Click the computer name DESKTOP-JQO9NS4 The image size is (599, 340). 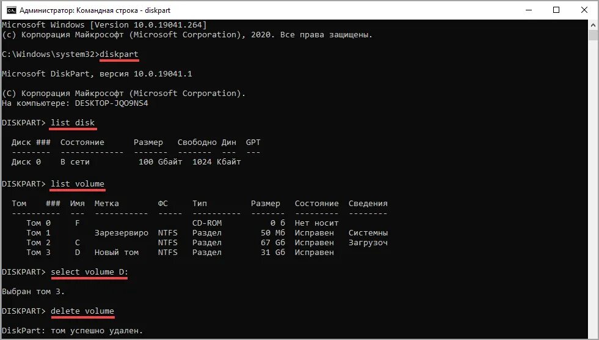[x=112, y=103]
